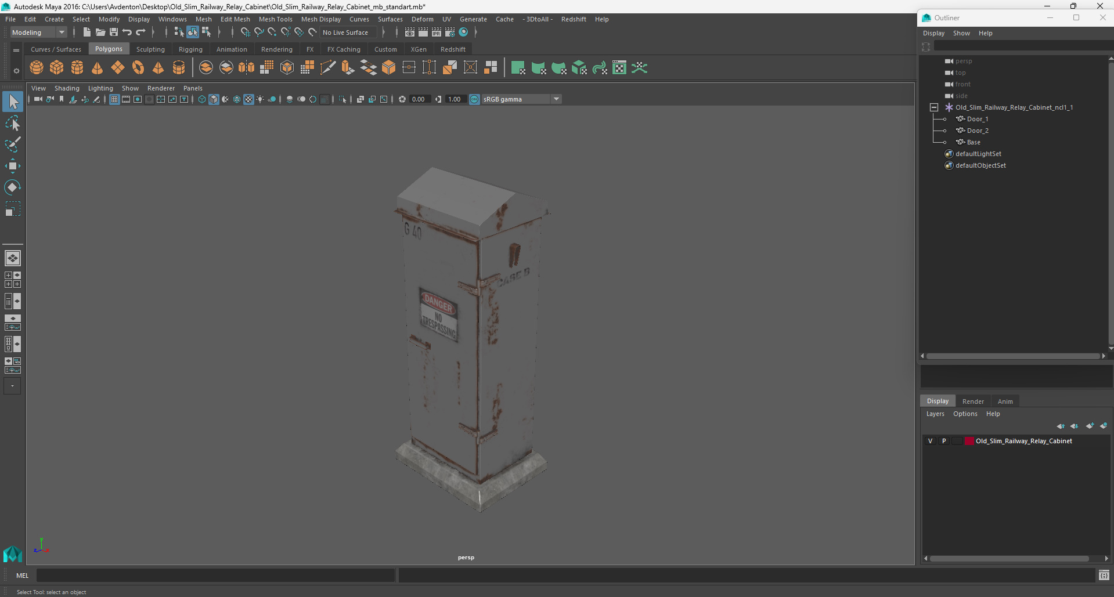Click the New Scene icon

coord(86,32)
